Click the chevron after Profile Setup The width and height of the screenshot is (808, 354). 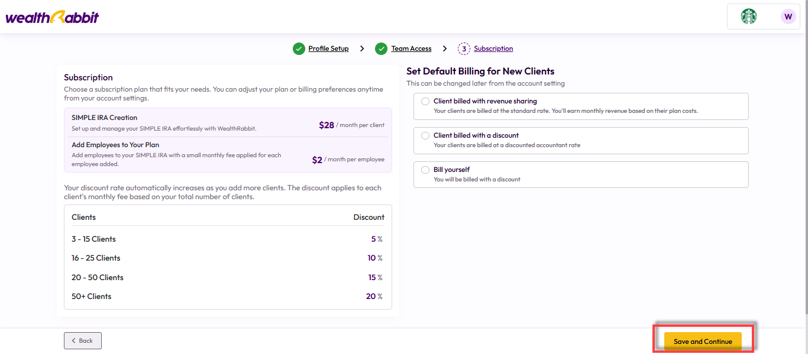point(362,48)
